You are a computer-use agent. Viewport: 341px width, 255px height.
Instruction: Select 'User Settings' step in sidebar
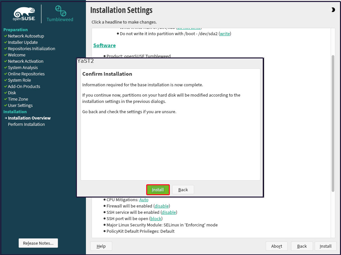pos(20,105)
